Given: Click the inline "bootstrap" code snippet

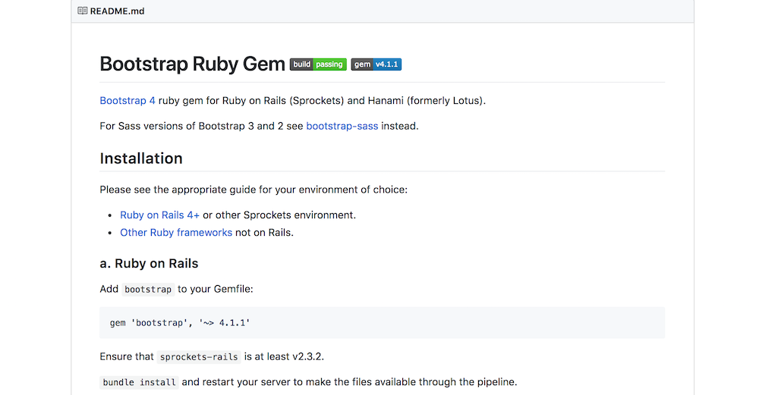Looking at the screenshot, I should pos(148,290).
